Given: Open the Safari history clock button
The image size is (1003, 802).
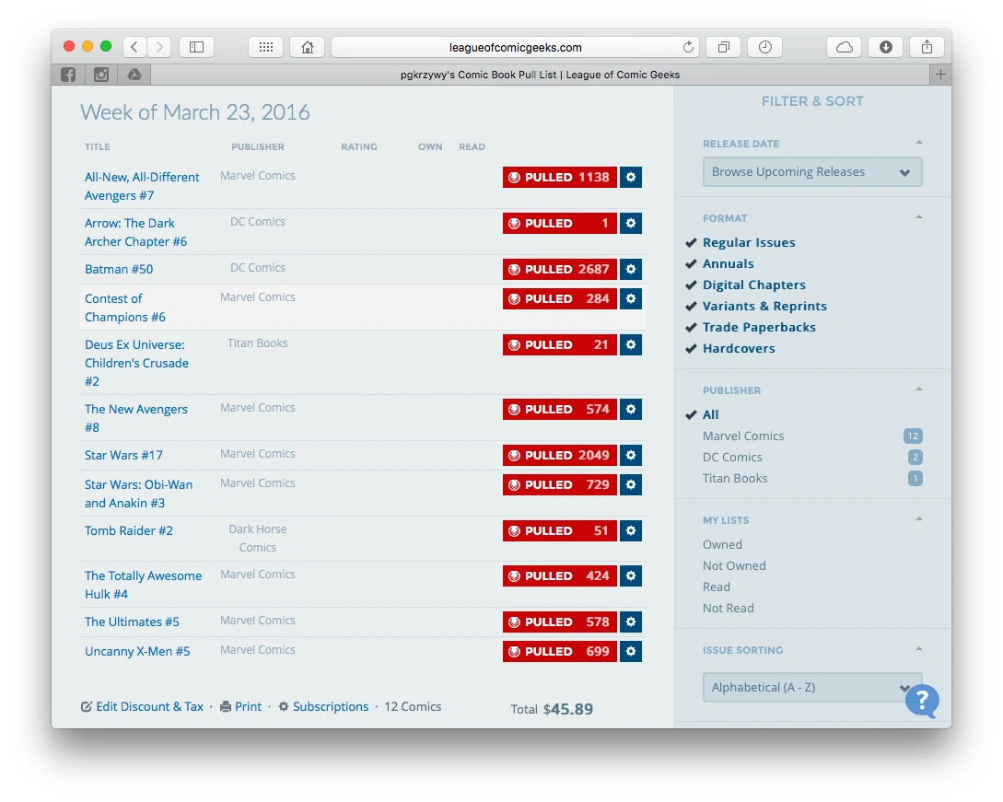Looking at the screenshot, I should tap(765, 47).
